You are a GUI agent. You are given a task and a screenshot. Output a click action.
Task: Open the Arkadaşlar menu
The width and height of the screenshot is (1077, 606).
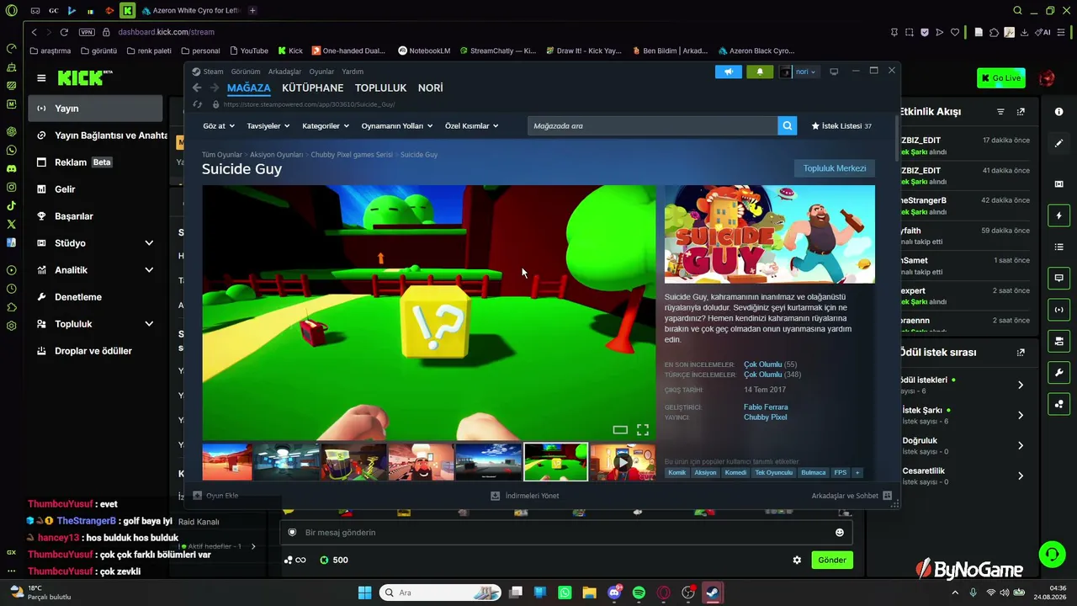click(x=284, y=72)
